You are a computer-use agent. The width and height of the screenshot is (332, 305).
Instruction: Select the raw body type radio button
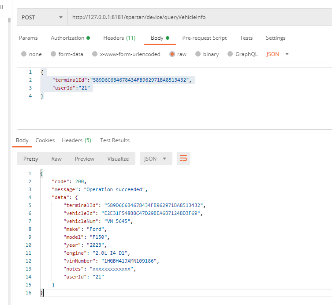tap(171, 54)
